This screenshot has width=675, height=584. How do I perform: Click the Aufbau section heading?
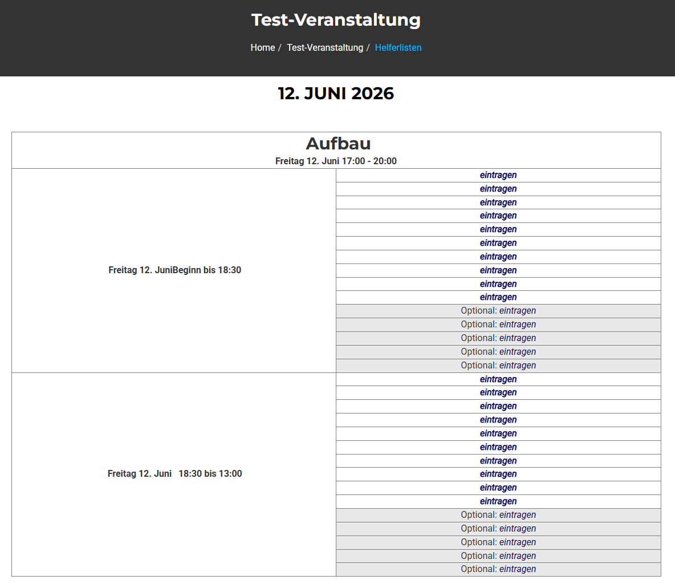pos(338,143)
